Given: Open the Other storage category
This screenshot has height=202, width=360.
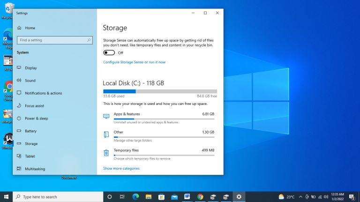Looking at the screenshot, I should coord(159,136).
